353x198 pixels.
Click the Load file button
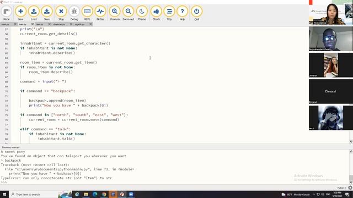coord(34,13)
